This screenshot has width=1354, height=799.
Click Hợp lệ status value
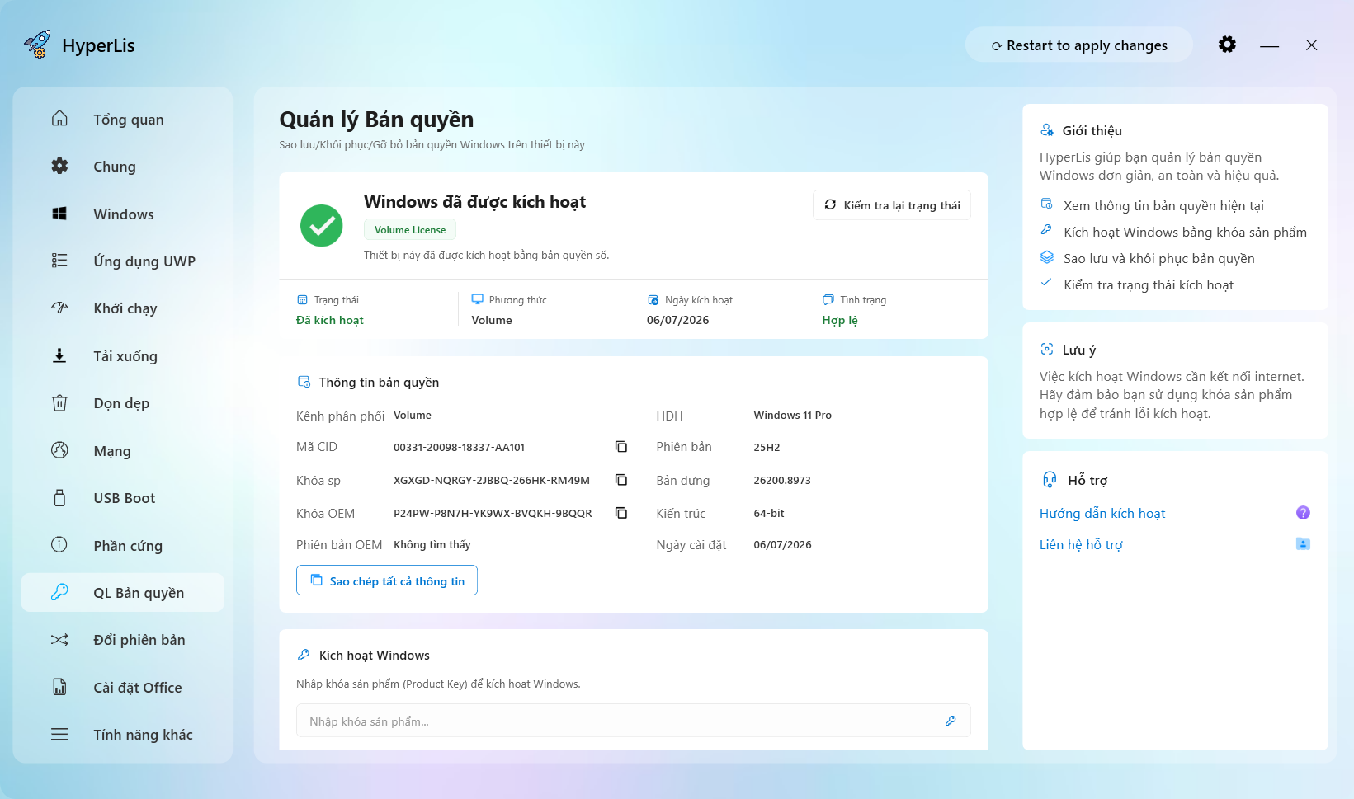point(840,320)
